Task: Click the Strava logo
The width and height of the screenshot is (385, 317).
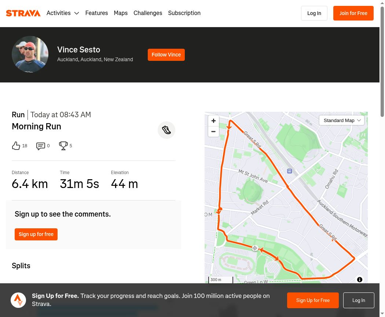Action: click(x=23, y=13)
